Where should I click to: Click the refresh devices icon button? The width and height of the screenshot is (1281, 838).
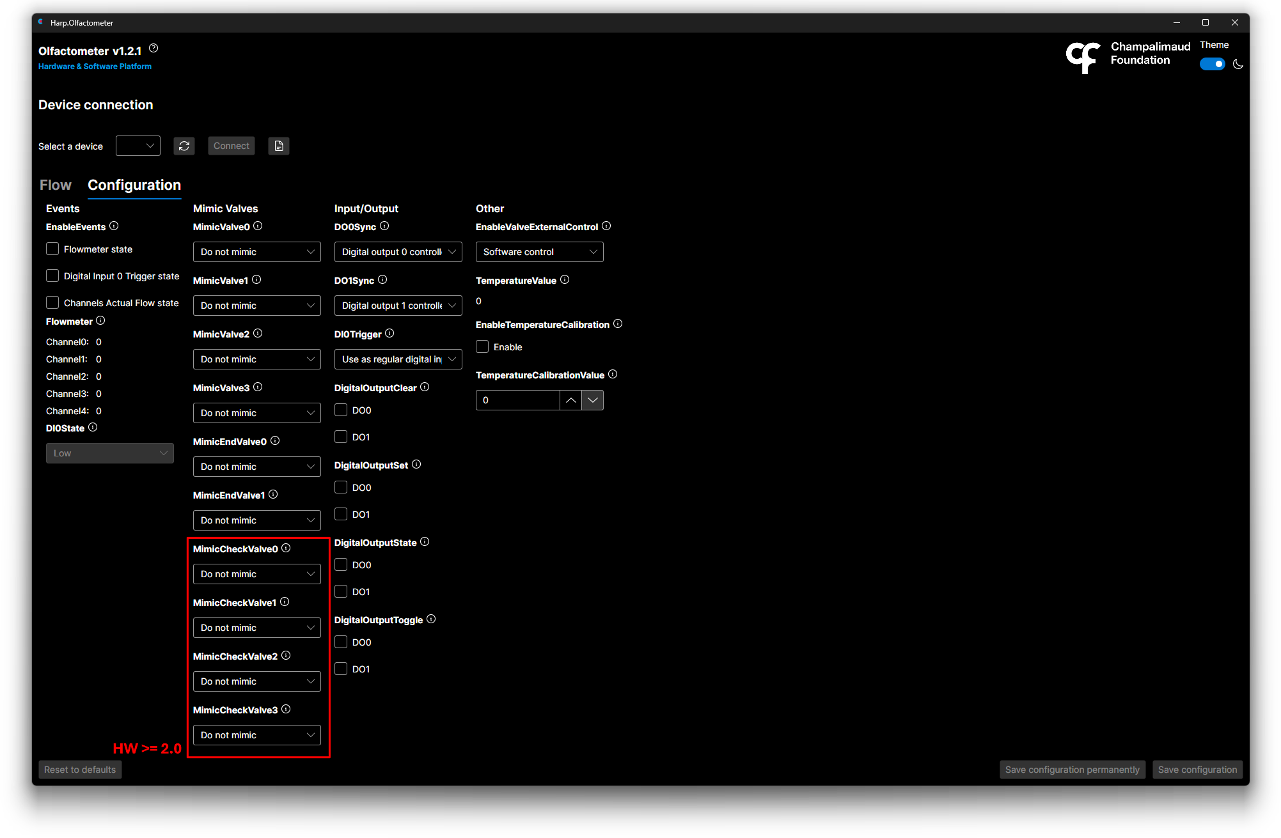point(184,146)
